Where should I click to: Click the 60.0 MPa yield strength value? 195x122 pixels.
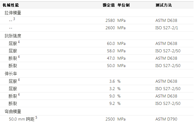click(x=110, y=43)
